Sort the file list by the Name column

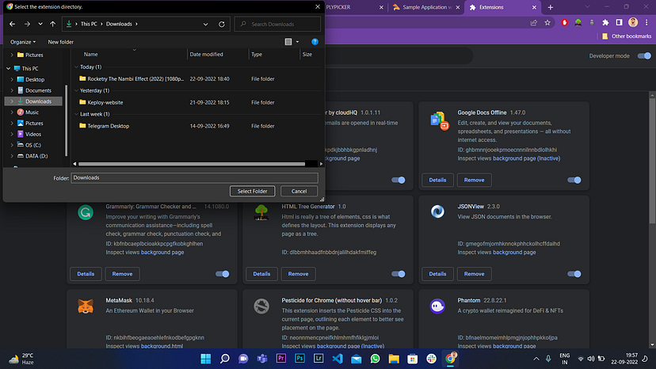coord(90,55)
